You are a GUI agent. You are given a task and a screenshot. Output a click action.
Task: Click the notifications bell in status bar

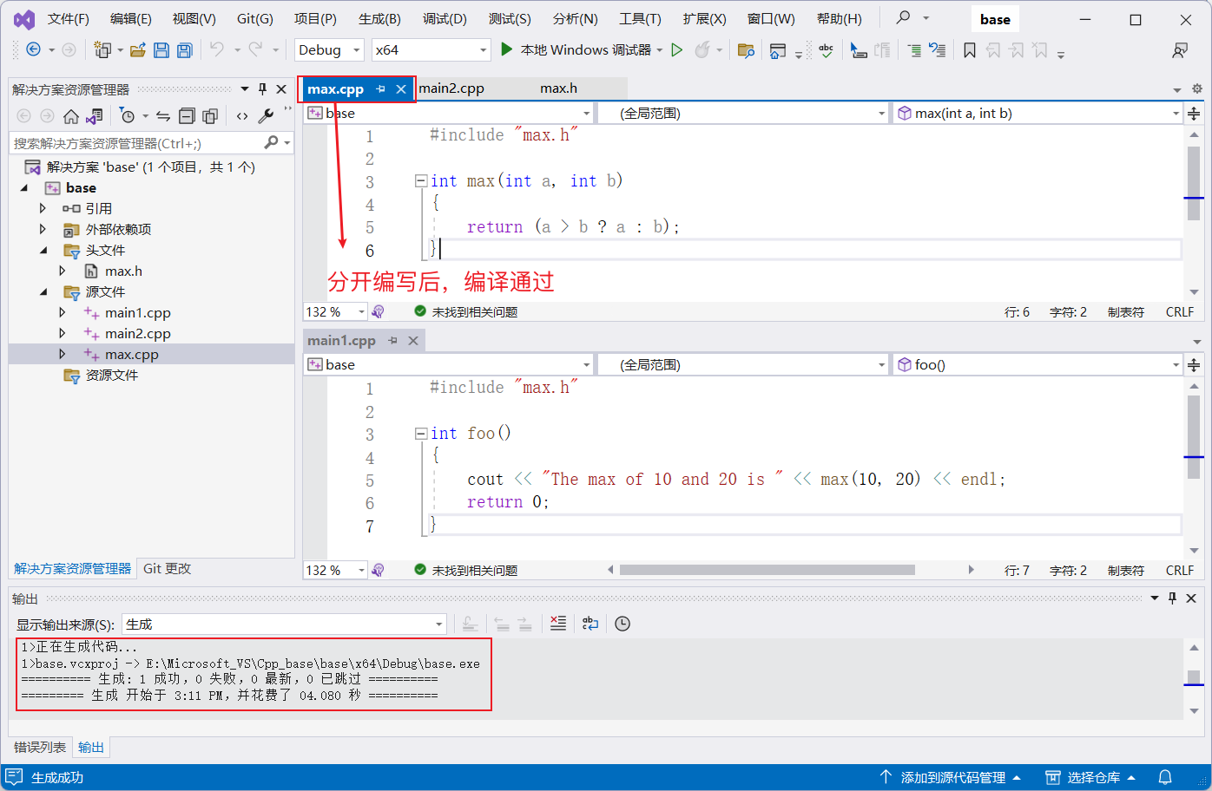point(1165,777)
